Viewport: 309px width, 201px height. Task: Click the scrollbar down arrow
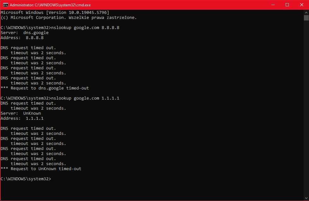[x=306, y=198]
